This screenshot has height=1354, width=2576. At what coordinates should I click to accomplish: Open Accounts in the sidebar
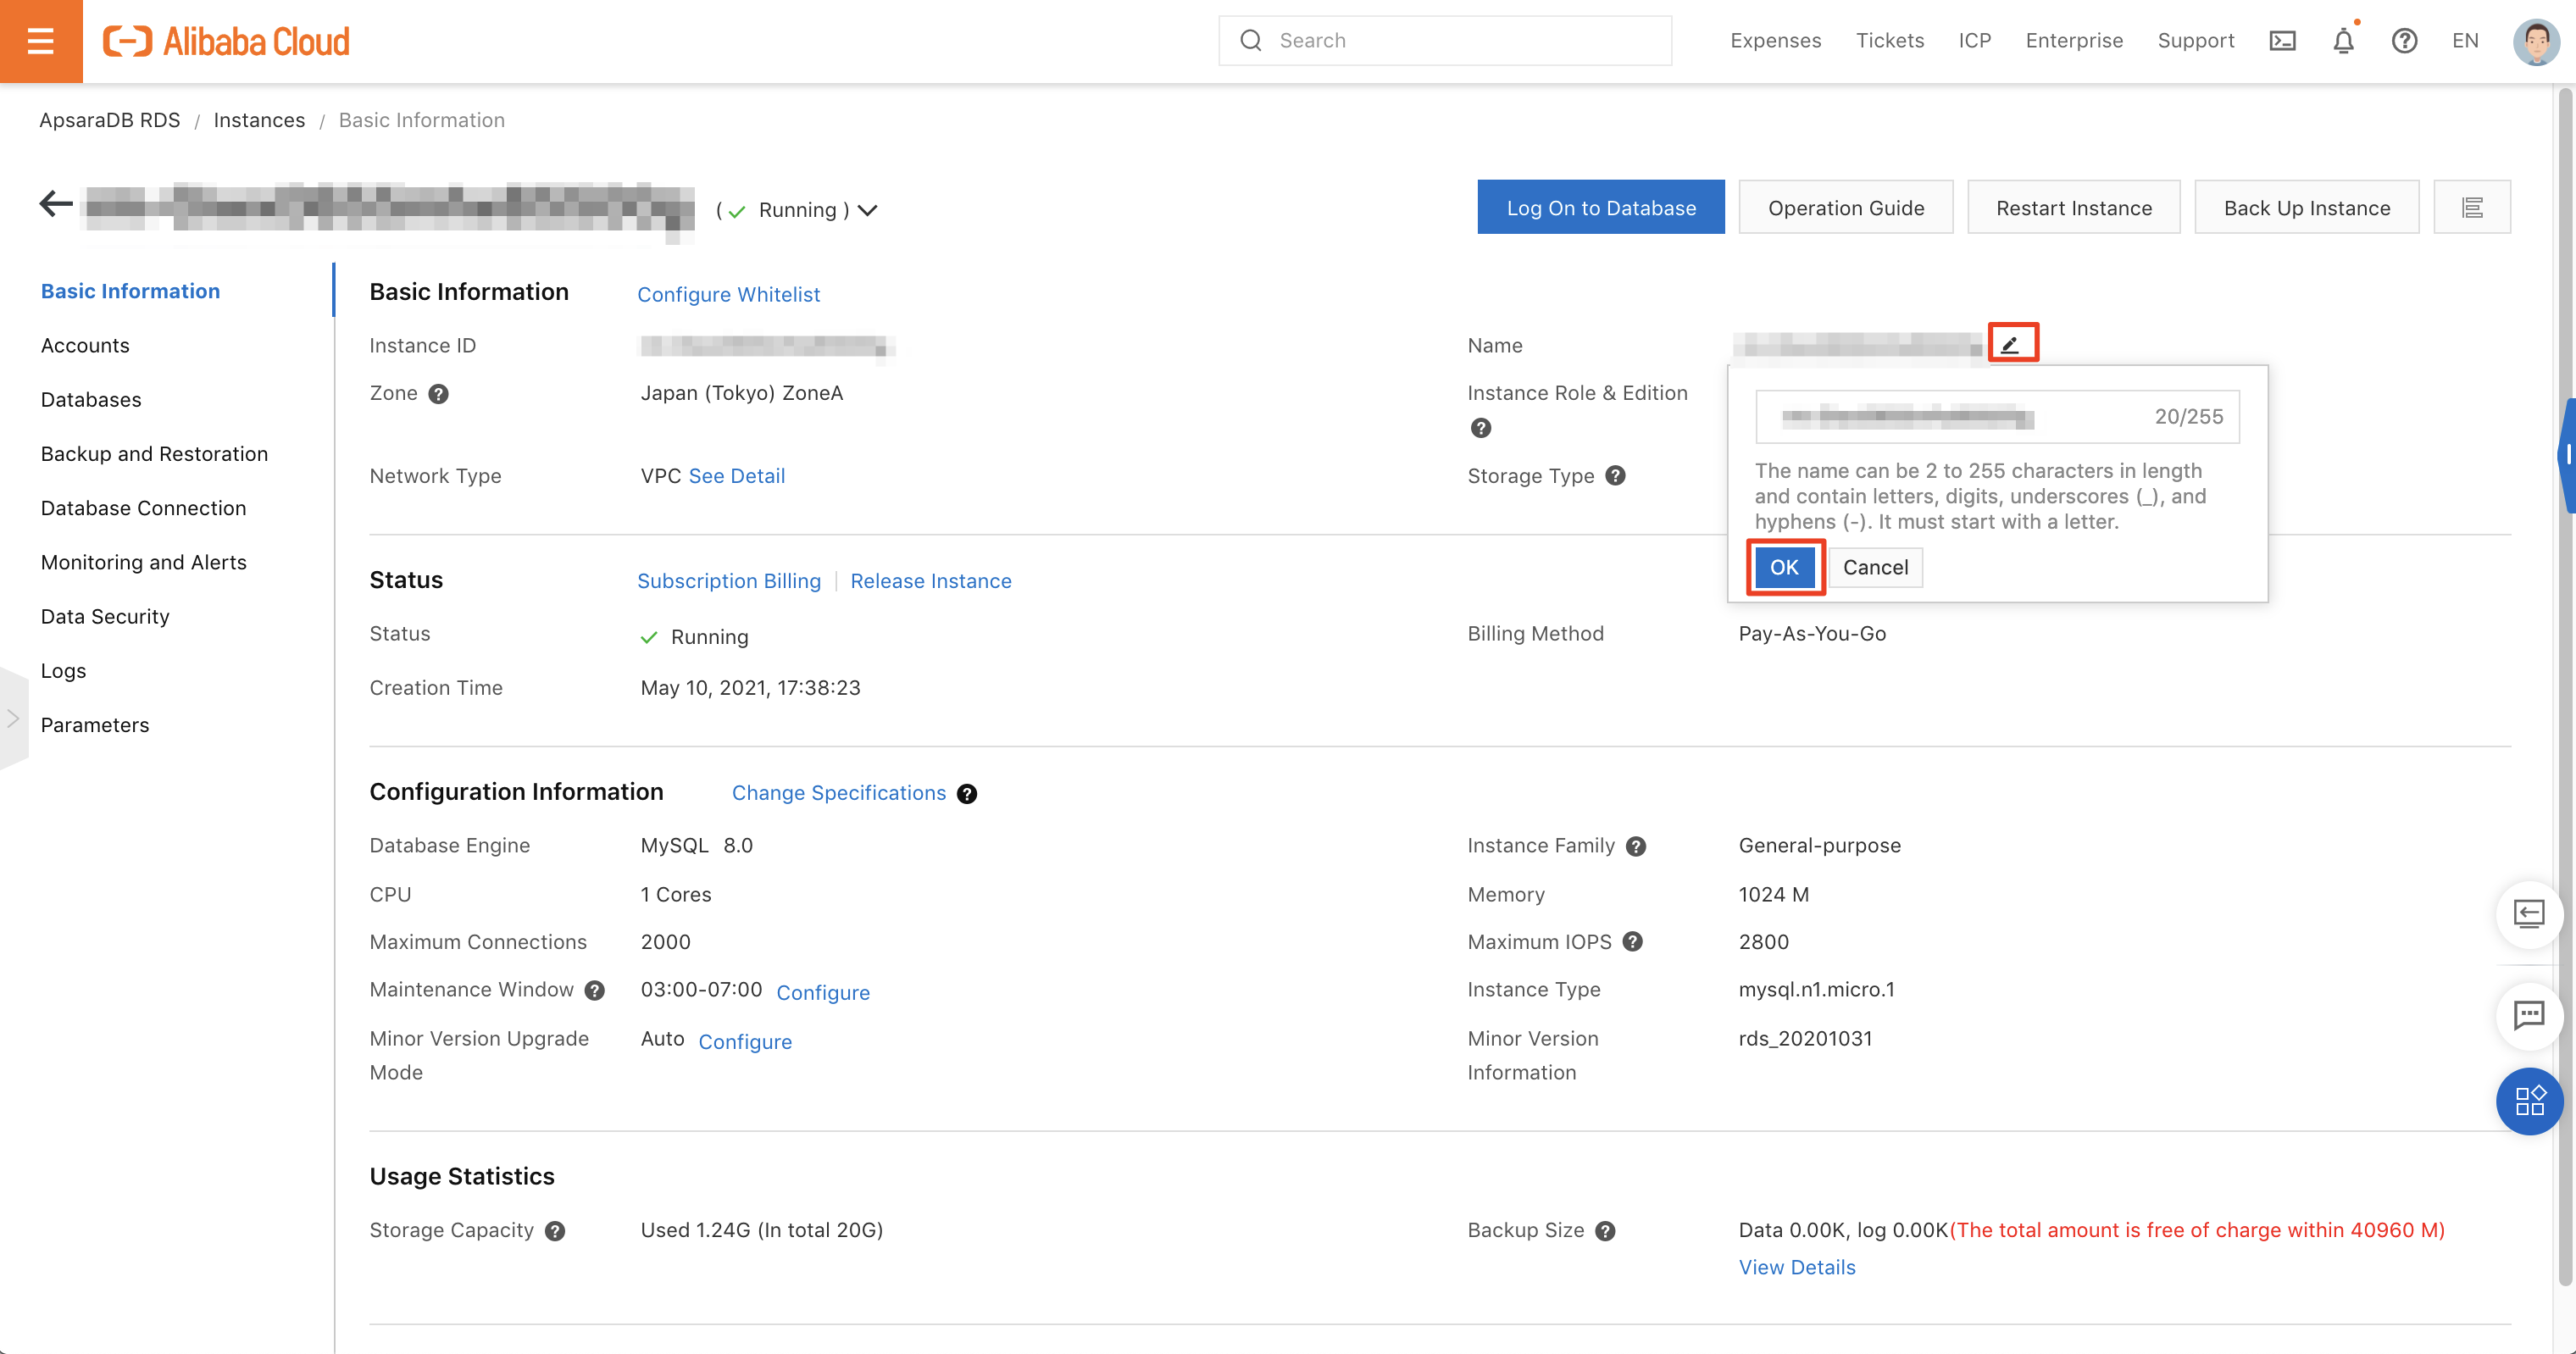point(85,345)
